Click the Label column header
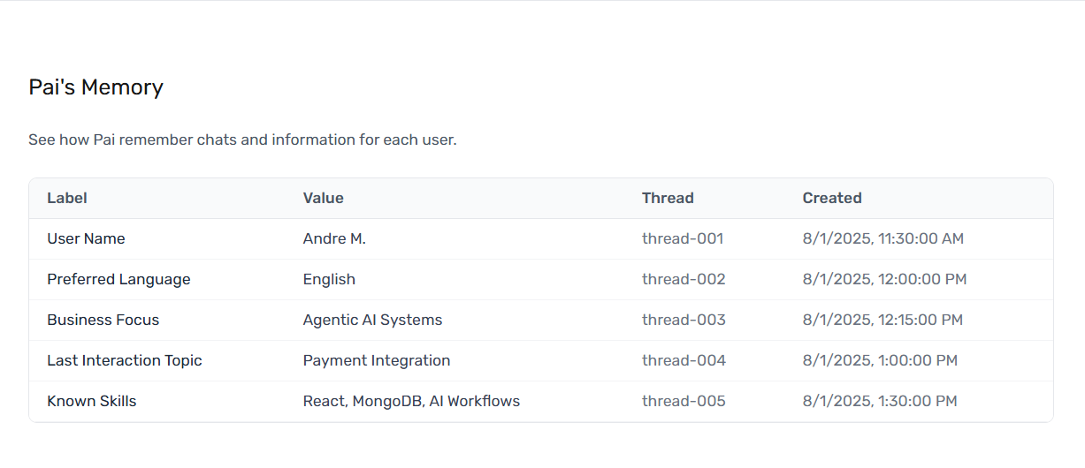Screen dimensions: 1085x468 pyautogui.click(x=67, y=198)
